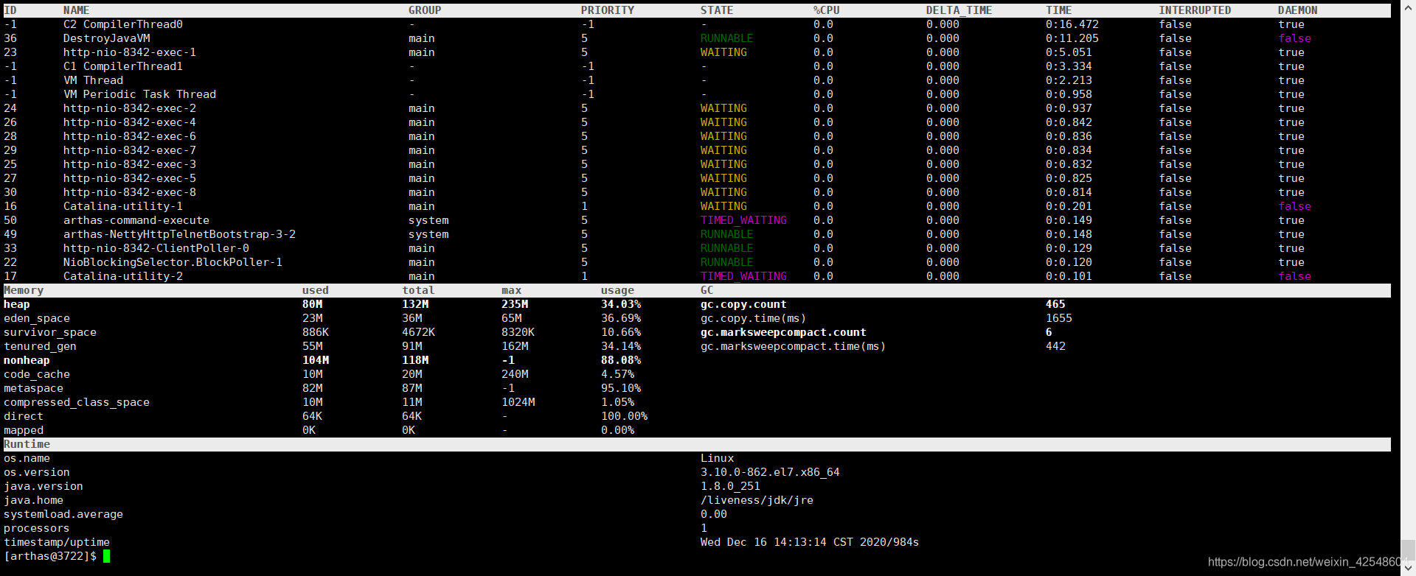Click the eden_space row label
This screenshot has height=576, width=1416.
click(x=37, y=318)
